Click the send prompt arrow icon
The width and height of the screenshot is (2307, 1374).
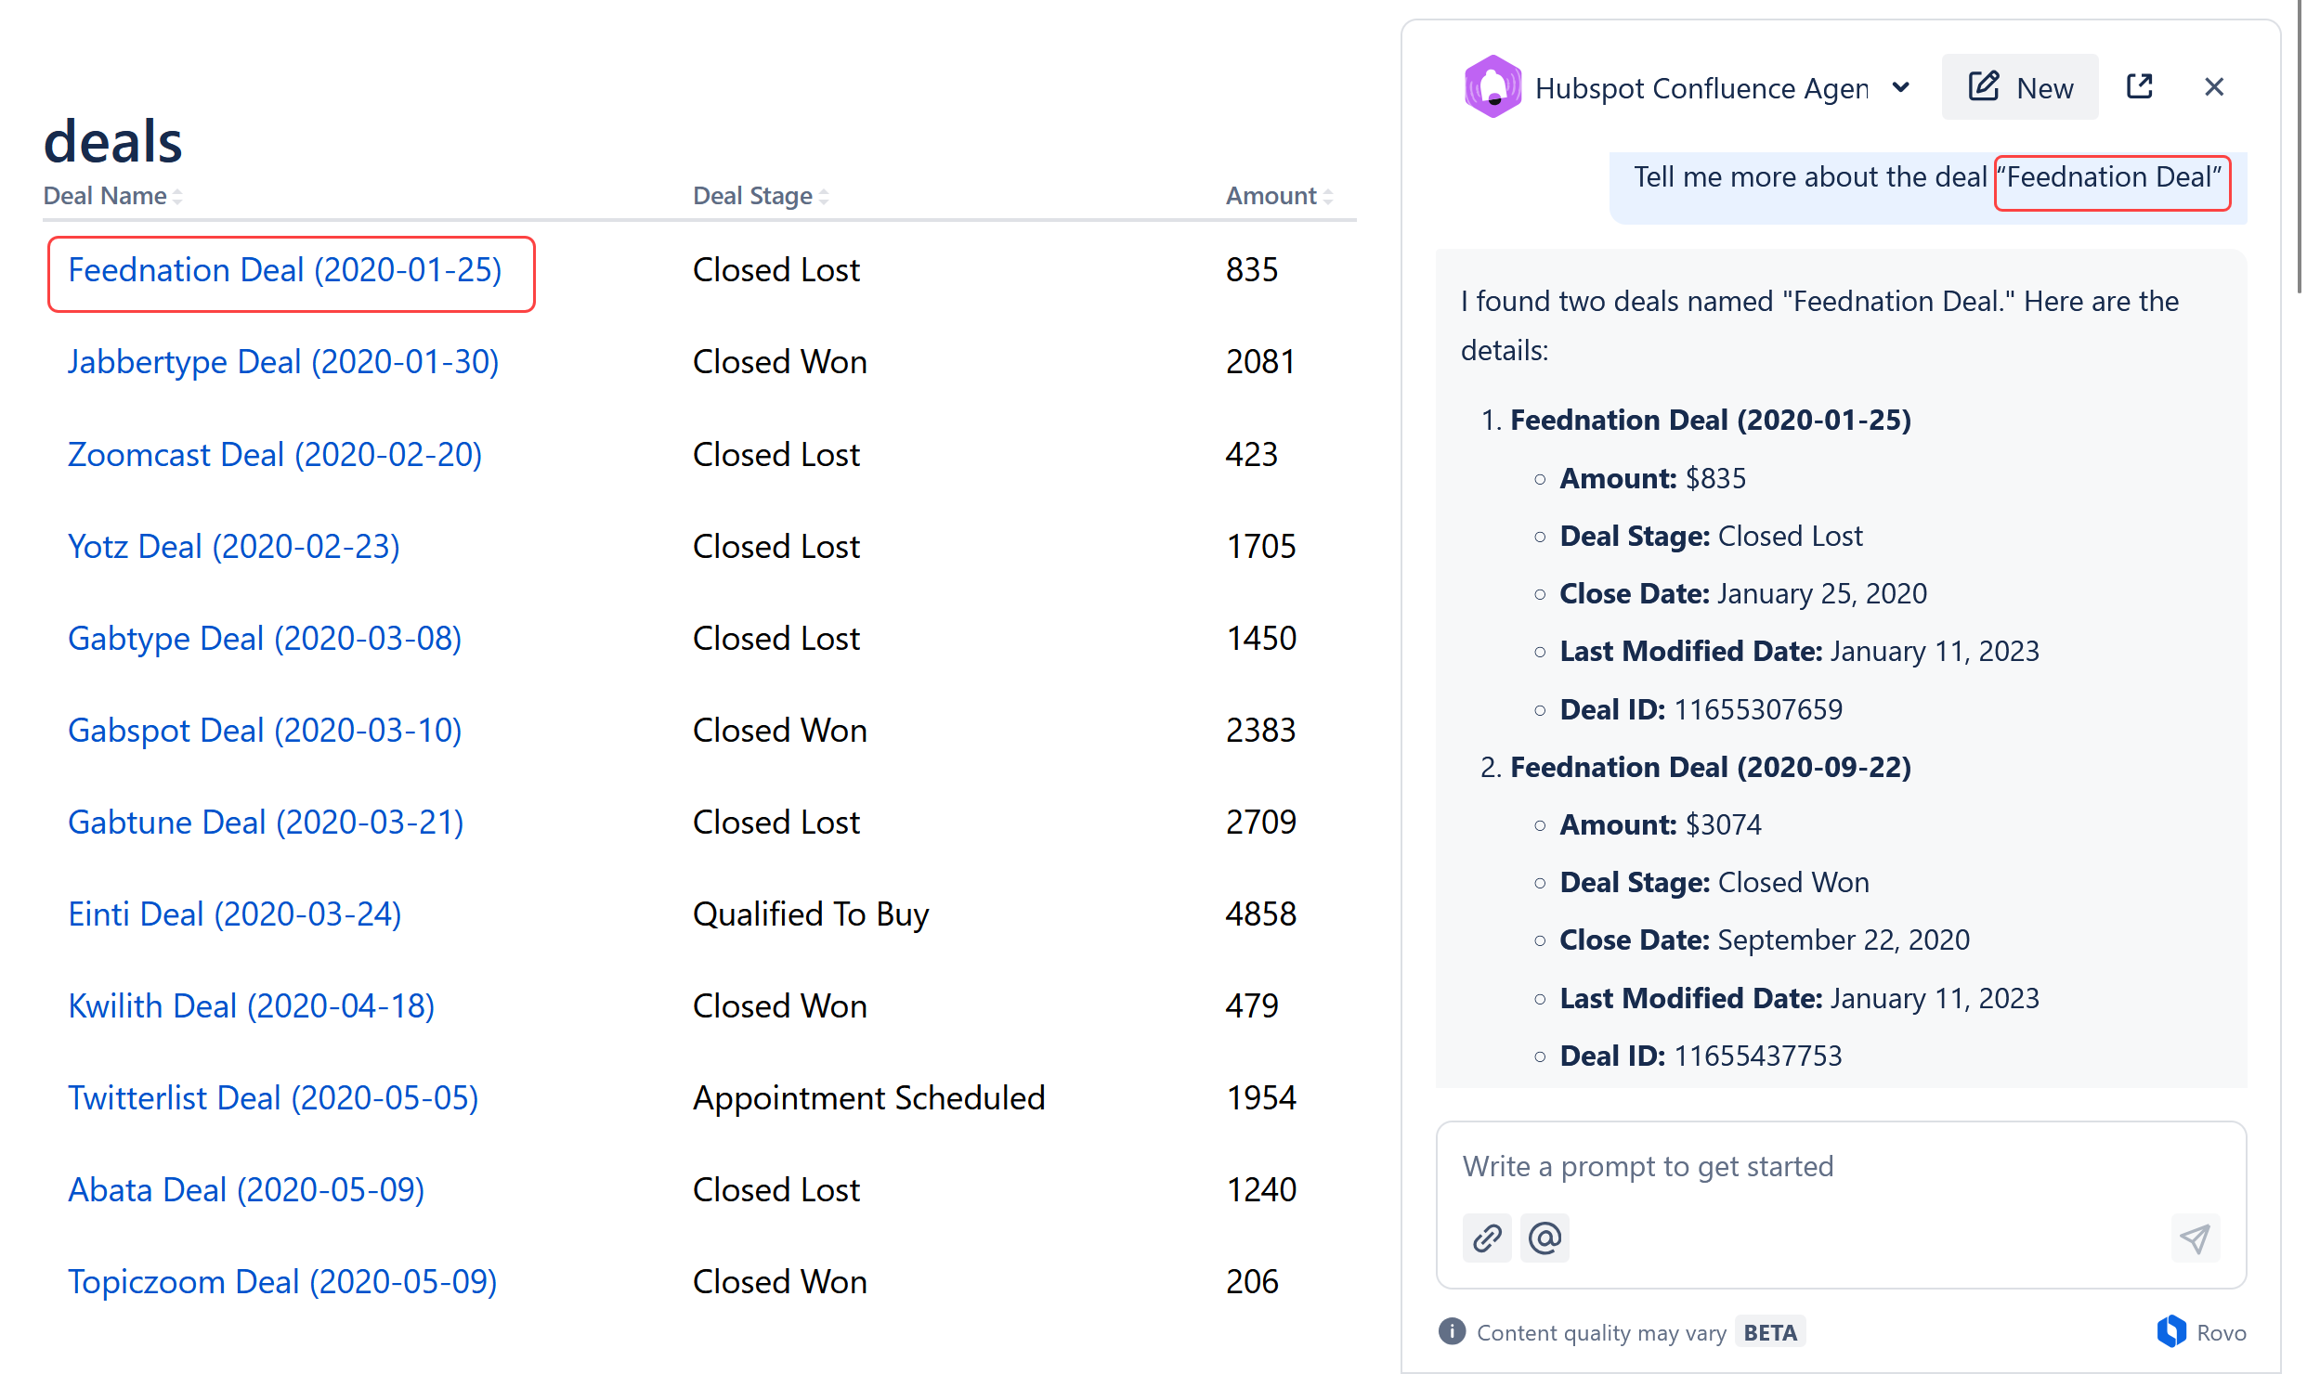(2196, 1238)
